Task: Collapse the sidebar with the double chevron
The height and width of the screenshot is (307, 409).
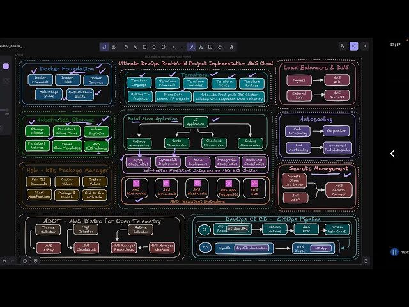Action: [x=365, y=46]
